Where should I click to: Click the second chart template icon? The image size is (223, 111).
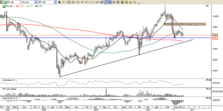(x=118, y=2)
